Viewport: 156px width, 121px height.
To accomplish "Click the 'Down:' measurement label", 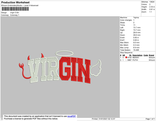I will (122, 35).
